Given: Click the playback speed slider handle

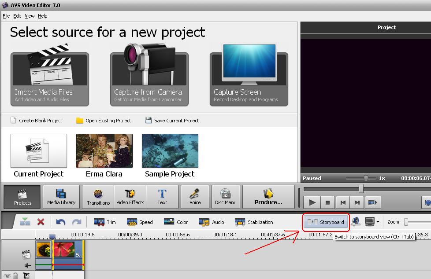Looking at the screenshot, I should [366, 178].
